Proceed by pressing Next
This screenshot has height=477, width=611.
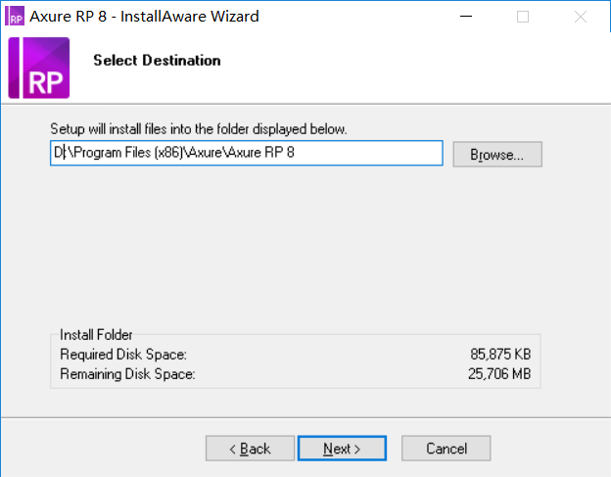point(343,449)
